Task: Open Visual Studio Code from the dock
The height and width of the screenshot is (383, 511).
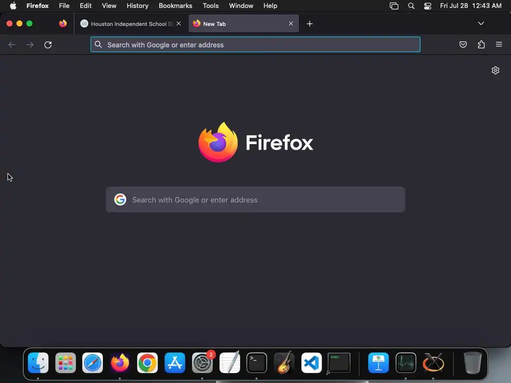Action: [311, 363]
